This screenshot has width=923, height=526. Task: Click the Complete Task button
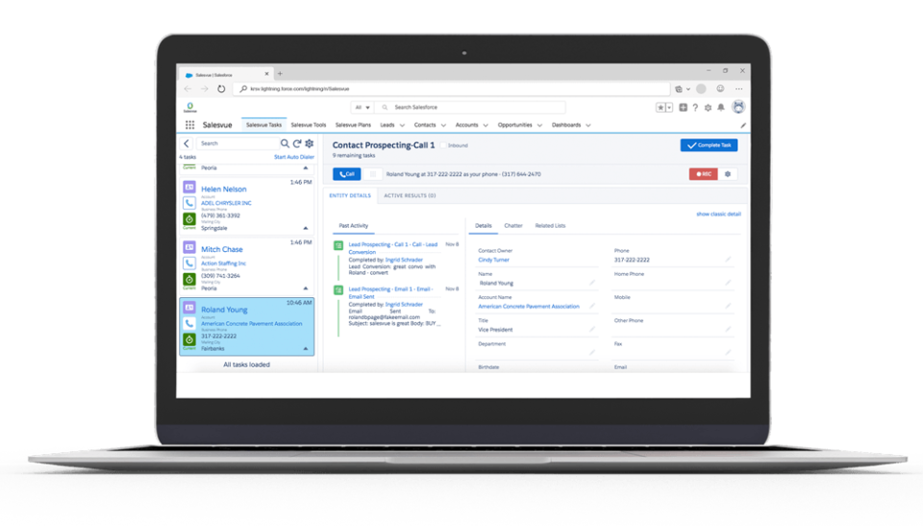tap(709, 145)
